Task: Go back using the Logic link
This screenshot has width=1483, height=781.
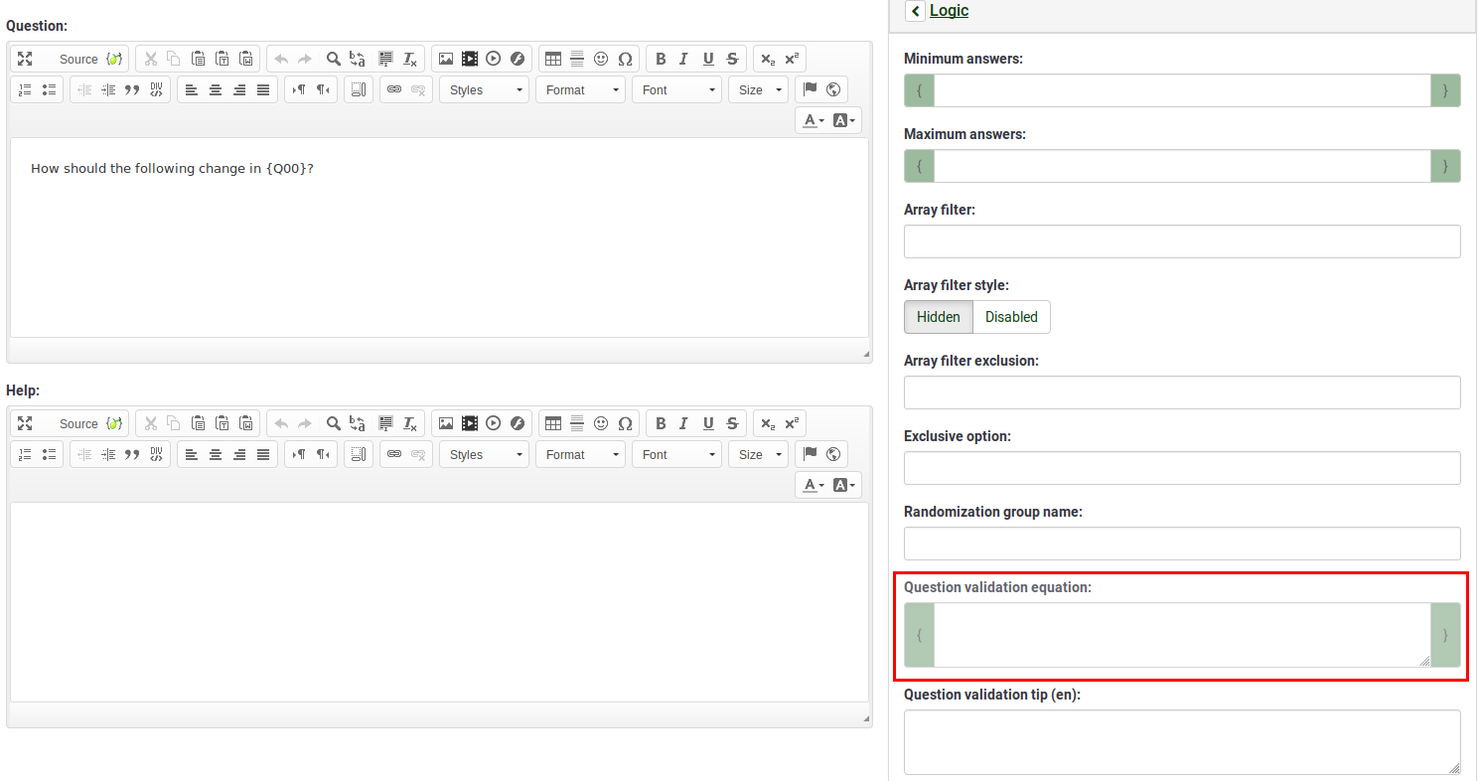Action: pyautogui.click(x=950, y=11)
